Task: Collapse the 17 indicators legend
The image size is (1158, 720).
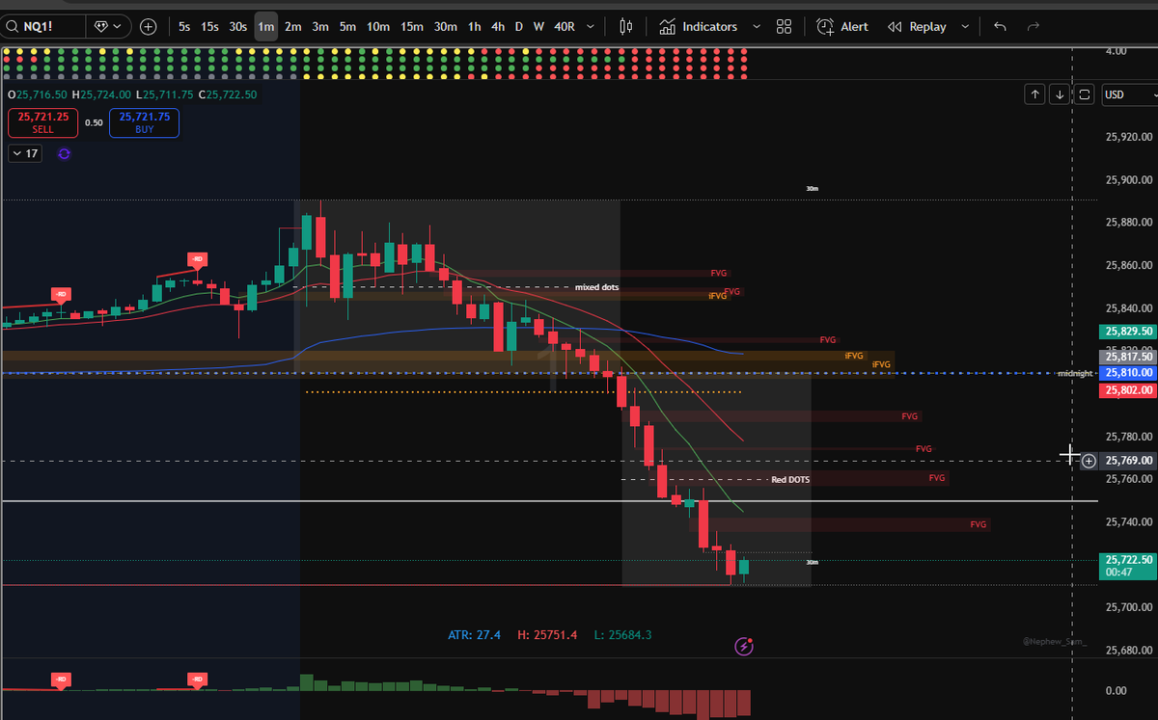Action: [x=25, y=153]
